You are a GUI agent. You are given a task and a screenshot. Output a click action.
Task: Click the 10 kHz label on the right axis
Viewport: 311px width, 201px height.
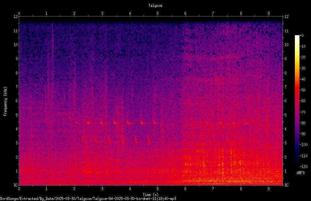tap(286, 45)
